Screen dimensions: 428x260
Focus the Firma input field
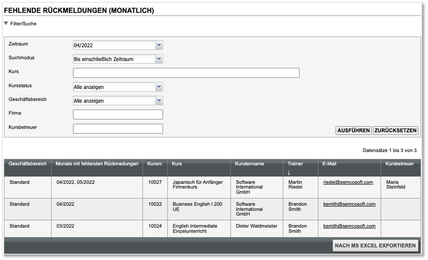point(118,115)
